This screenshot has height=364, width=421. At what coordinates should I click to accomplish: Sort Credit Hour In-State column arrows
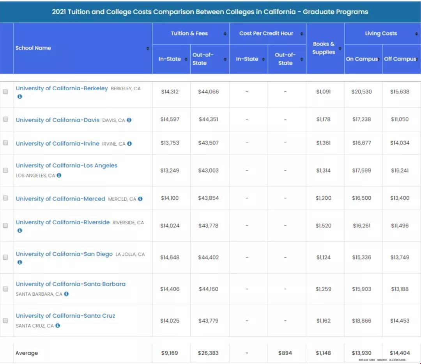(264, 59)
